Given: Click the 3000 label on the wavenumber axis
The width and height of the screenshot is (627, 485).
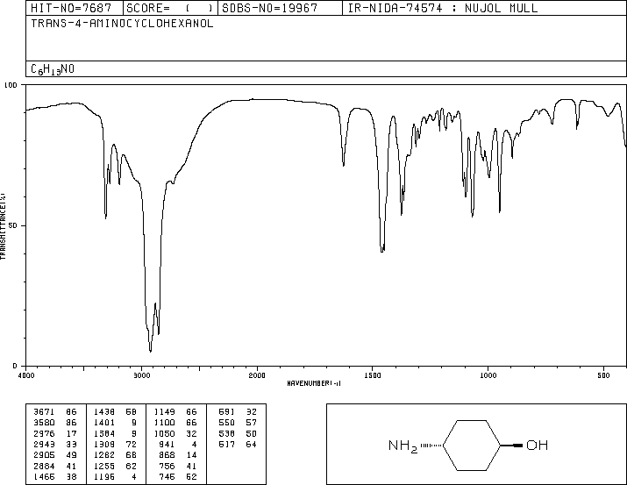Looking at the screenshot, I should pos(141,375).
